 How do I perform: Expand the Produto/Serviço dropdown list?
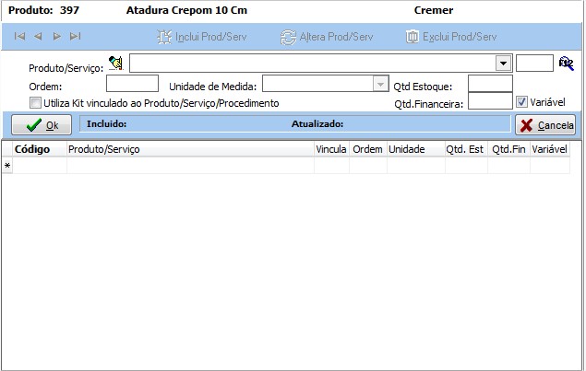pos(503,64)
